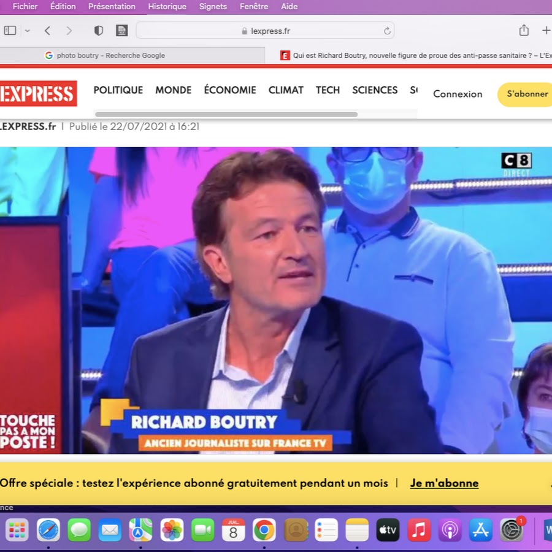The height and width of the screenshot is (552, 552).
Task: Open App Store from the Dock
Action: [480, 530]
